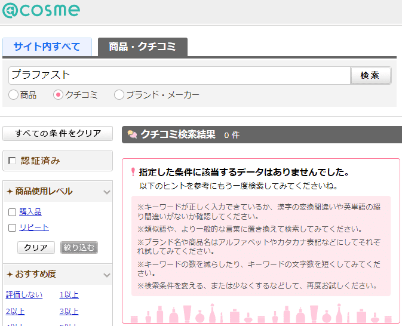Open the リピート link
This screenshot has height=326, width=402.
(x=34, y=227)
